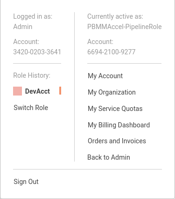
Task: Click the 'Currently active as:' label
Action: pos(115,16)
